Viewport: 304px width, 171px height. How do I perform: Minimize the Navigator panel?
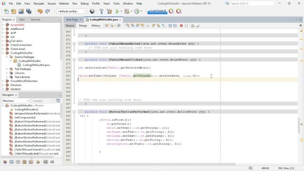pos(59,95)
